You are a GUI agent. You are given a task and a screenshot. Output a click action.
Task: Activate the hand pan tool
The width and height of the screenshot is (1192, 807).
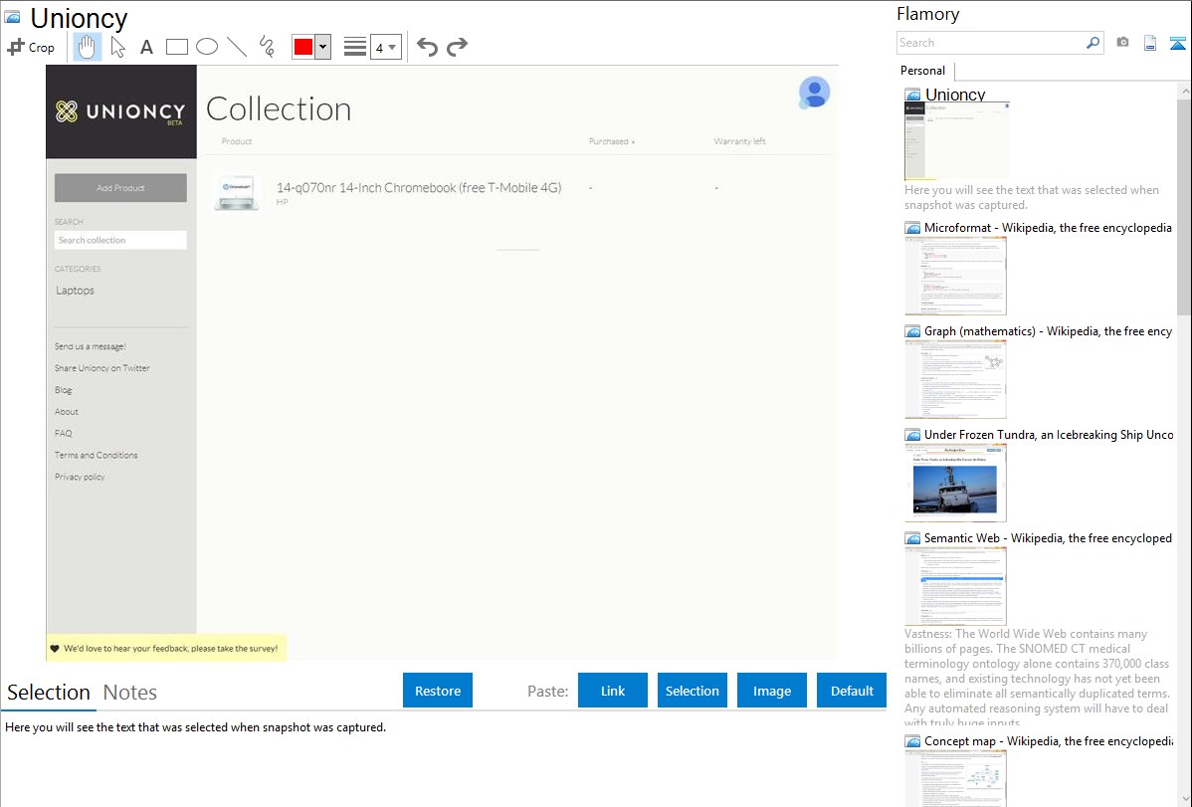(88, 47)
